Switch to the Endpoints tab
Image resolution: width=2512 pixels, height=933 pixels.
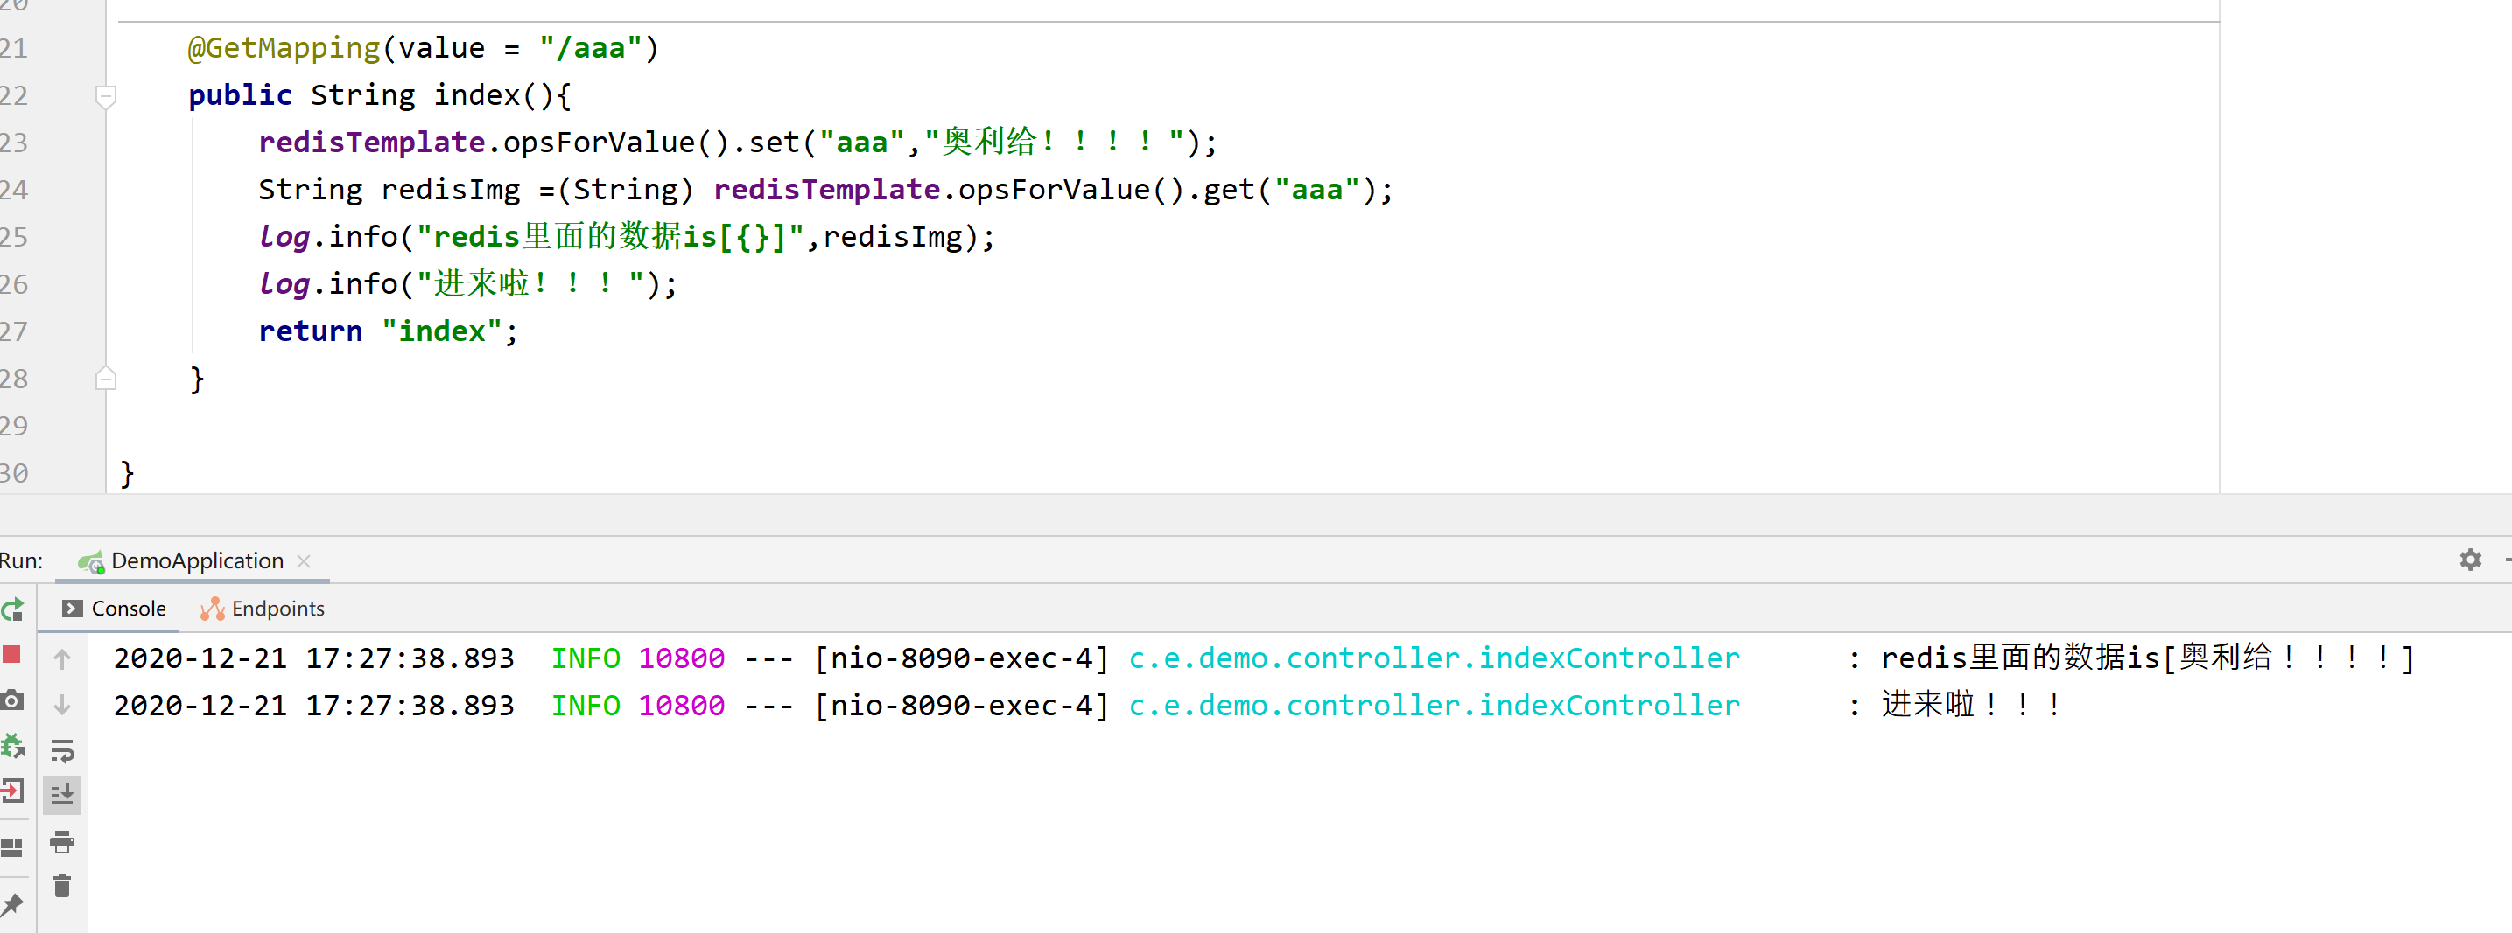click(263, 609)
